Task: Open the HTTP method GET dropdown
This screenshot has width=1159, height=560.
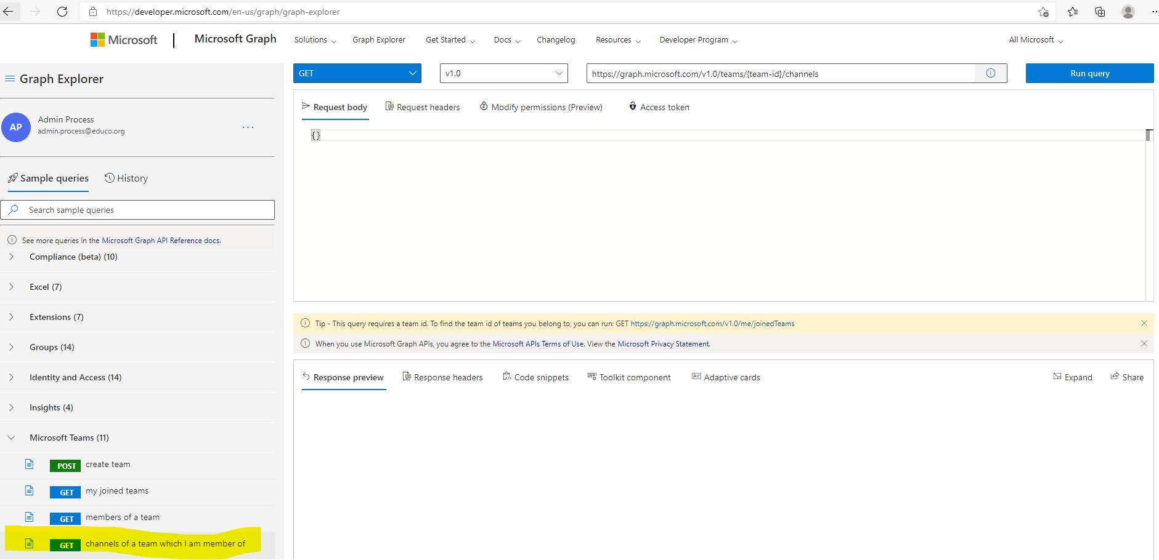Action: 357,73
